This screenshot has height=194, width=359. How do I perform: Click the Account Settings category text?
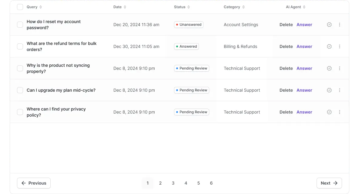coord(241,25)
